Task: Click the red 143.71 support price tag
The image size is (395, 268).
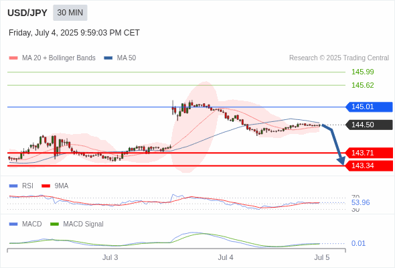Action: [369, 153]
